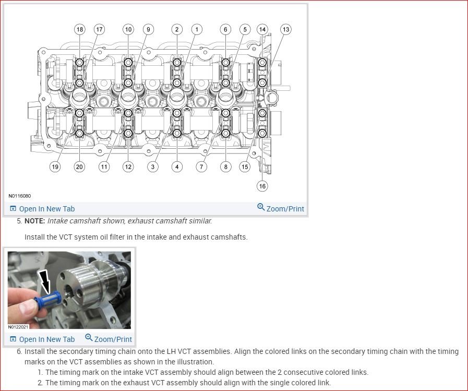Click callout number 12 in diagram
This screenshot has width=468, height=391.
coord(128,167)
